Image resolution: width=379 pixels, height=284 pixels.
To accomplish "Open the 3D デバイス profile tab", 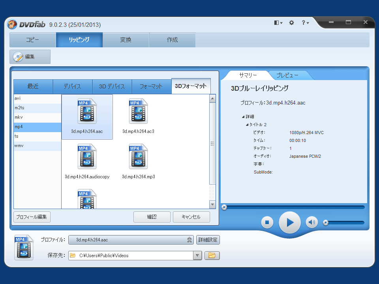I will [112, 86].
